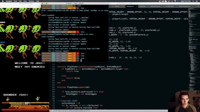
Task: Open the dependencies.lua tab
Action: click(156, 6)
